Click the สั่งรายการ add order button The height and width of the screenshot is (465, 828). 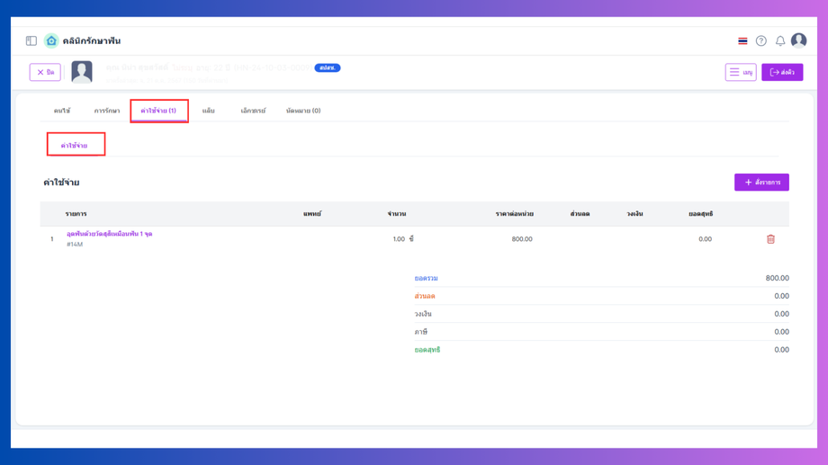pyautogui.click(x=761, y=182)
